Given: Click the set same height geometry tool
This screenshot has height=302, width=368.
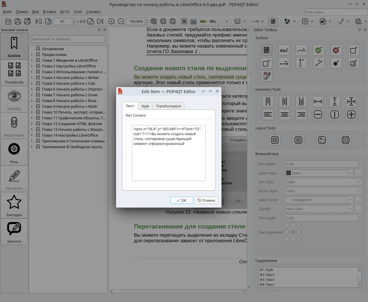Looking at the screenshot, I should point(335,101).
